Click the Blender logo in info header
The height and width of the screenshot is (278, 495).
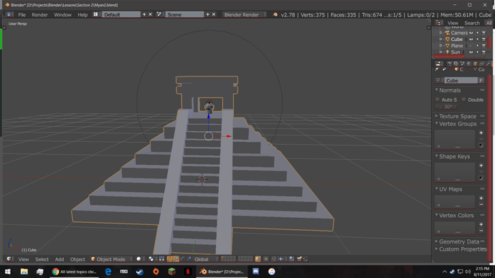[x=275, y=14]
